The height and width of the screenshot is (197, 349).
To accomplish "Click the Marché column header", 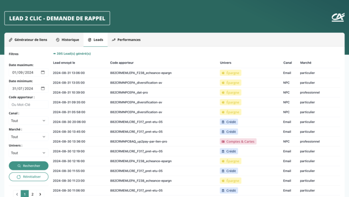I will pos(306,63).
